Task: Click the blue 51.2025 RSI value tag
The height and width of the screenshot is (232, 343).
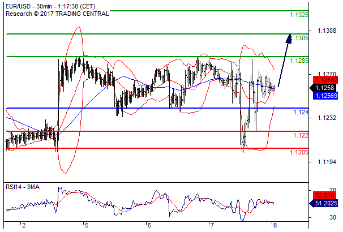Action: click(x=324, y=203)
